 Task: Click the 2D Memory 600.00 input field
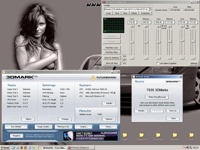[x=146, y=22]
